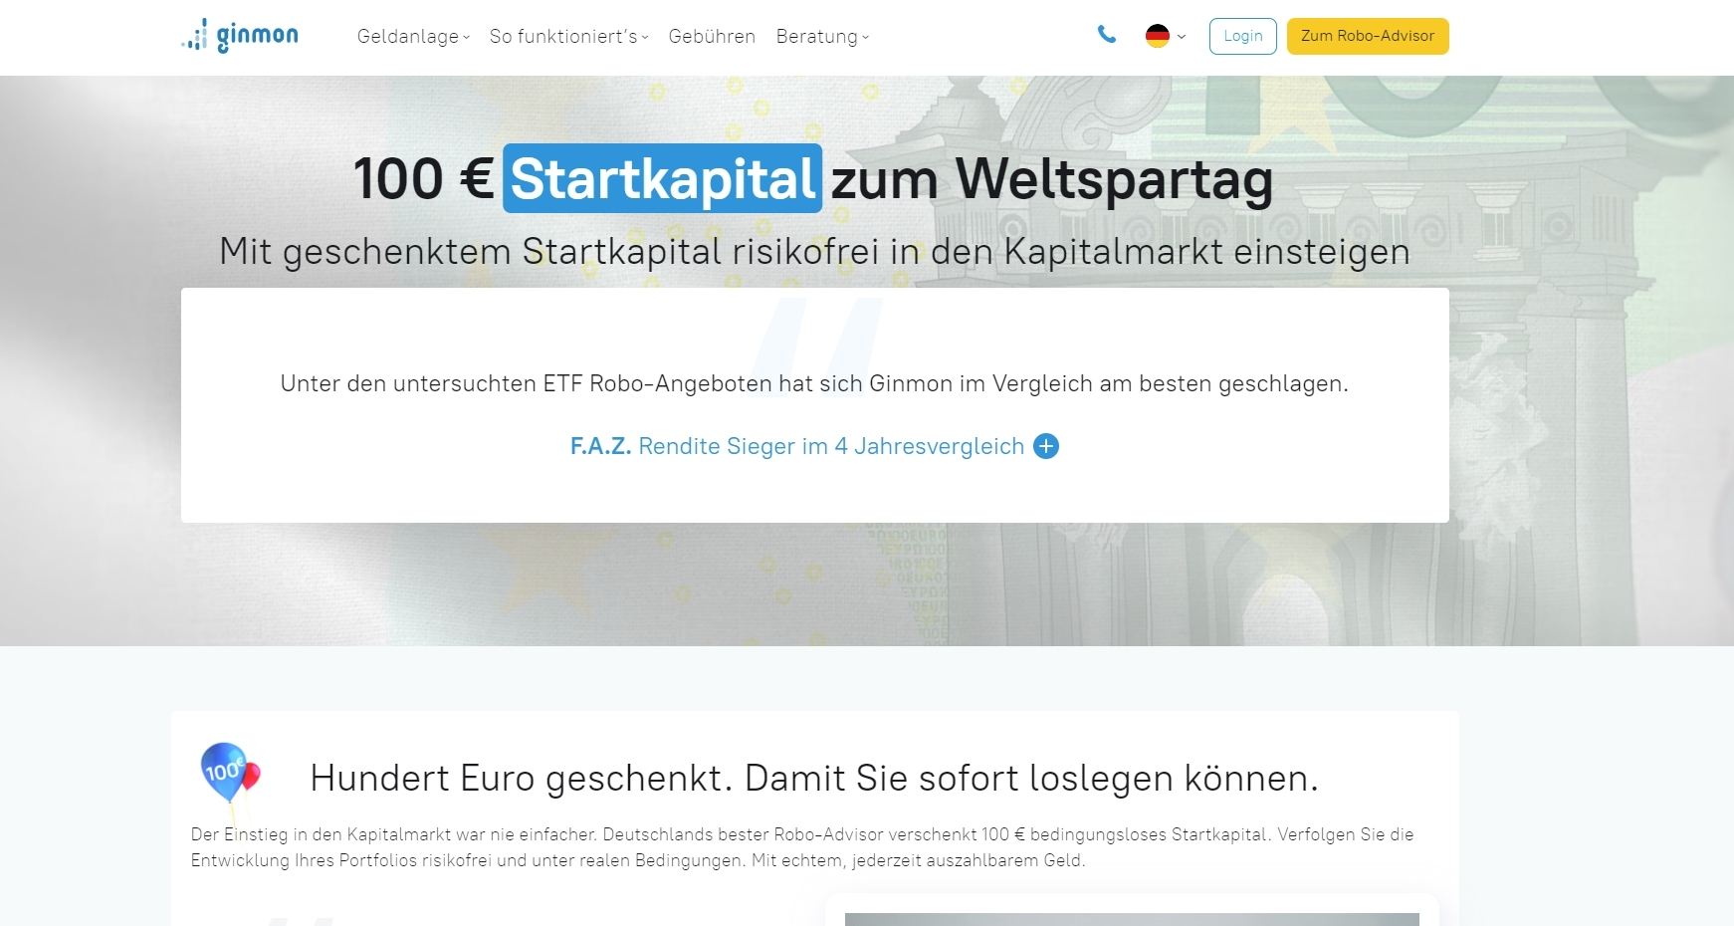Image resolution: width=1734 pixels, height=926 pixels.
Task: Click the F.A.Z. Rendite Sieger link
Action: click(x=797, y=446)
